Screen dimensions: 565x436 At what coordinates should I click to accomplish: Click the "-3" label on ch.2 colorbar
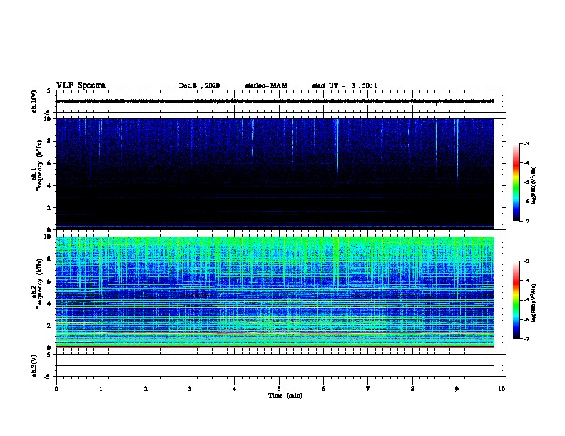click(526, 261)
